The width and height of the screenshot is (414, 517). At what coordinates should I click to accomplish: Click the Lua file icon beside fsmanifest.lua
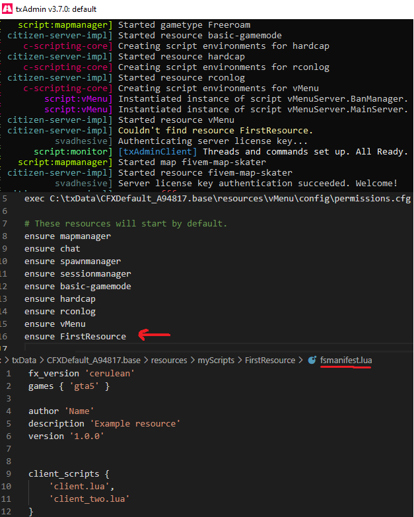[x=312, y=360]
